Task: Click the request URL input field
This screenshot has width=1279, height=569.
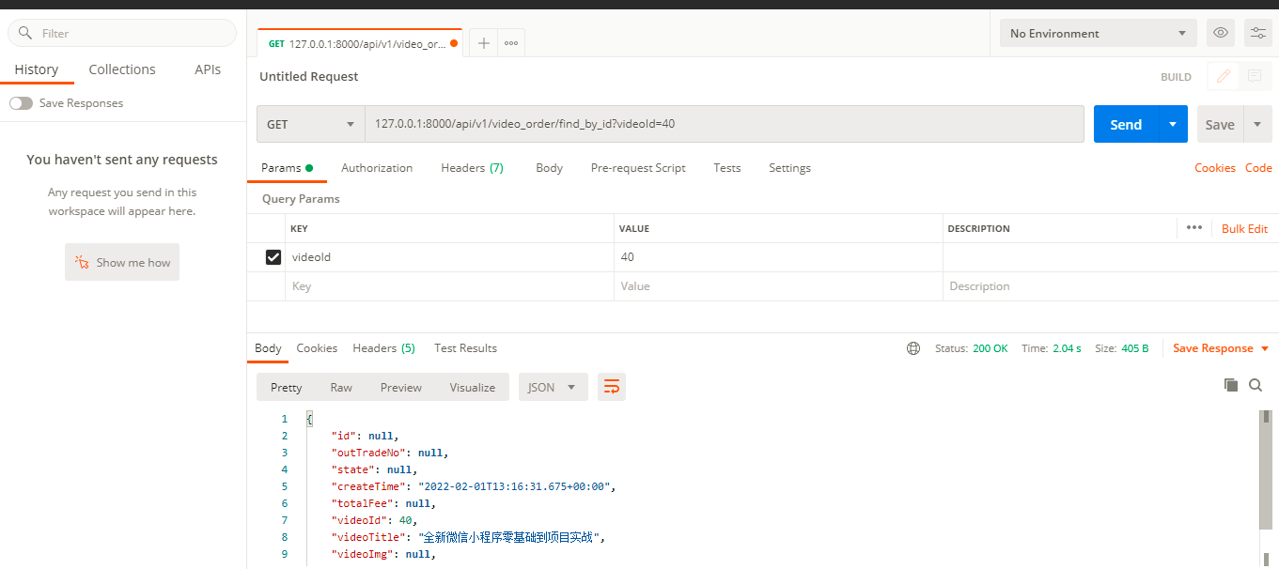Action: click(x=724, y=124)
